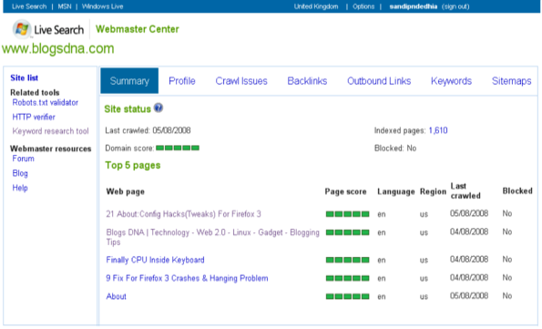Go to the Backlinks tab
Screen dimensions: 542x329
click(x=307, y=81)
